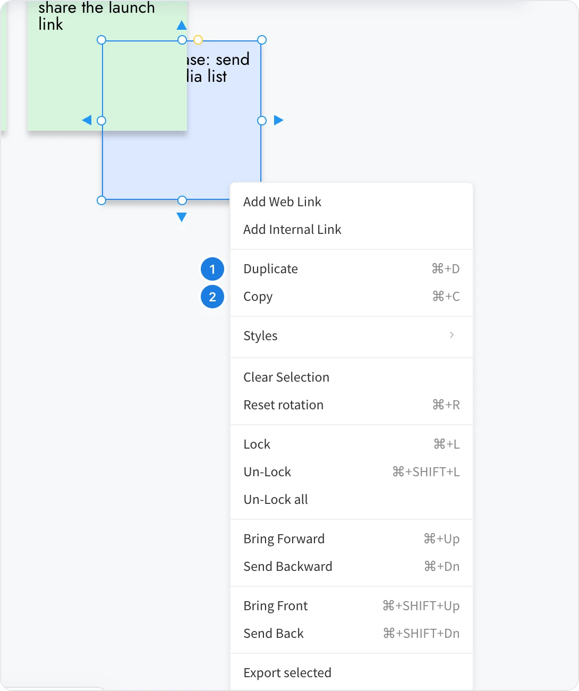579x691 pixels.
Task: Open the Styles submenu
Action: click(351, 336)
